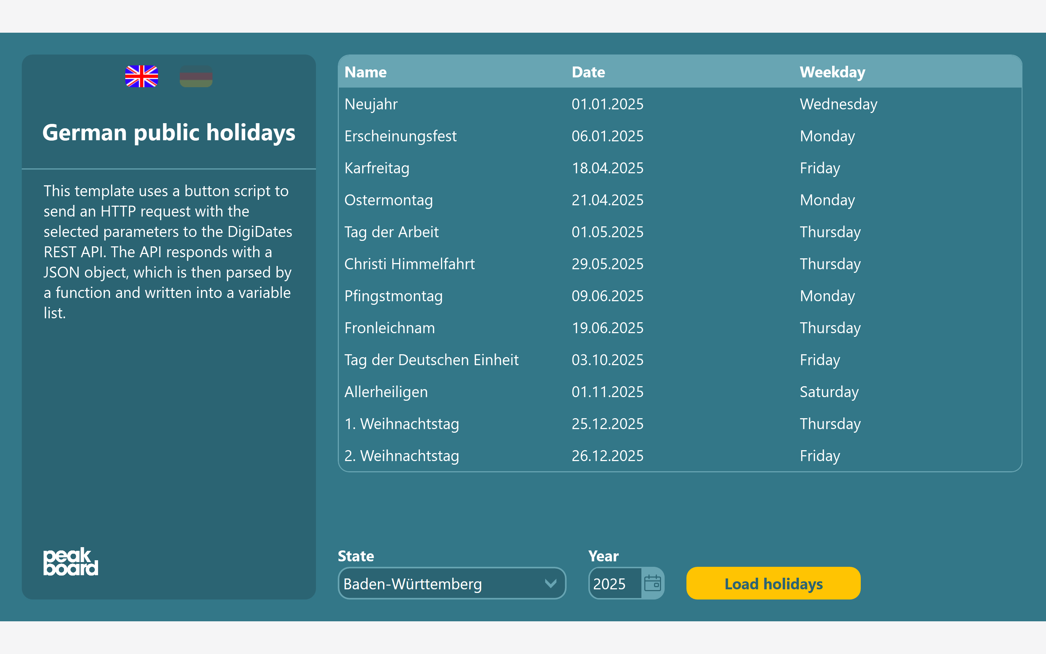Screen dimensions: 1046x654
Task: Click the date 01.05.2025
Action: click(x=607, y=232)
